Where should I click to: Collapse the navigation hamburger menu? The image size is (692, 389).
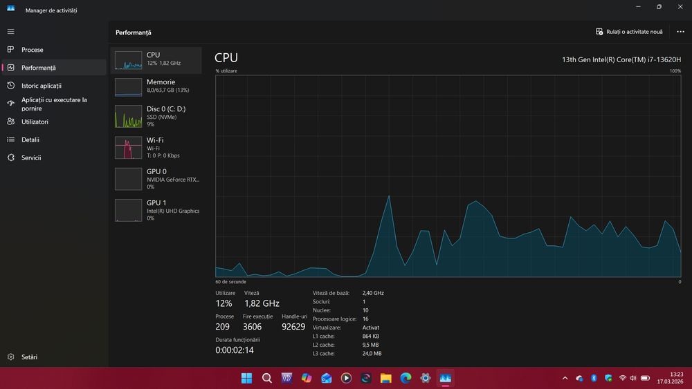(x=10, y=32)
